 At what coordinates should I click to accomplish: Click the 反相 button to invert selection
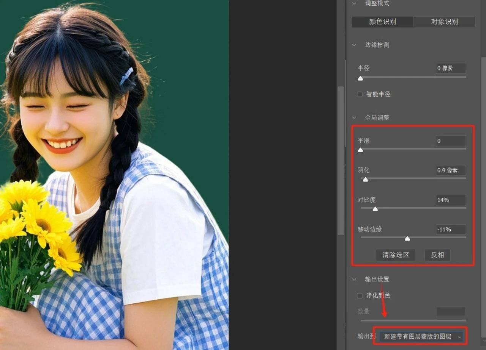437,255
